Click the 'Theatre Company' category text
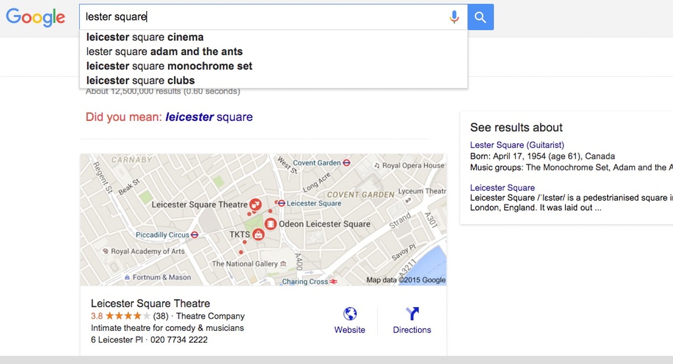 [211, 316]
